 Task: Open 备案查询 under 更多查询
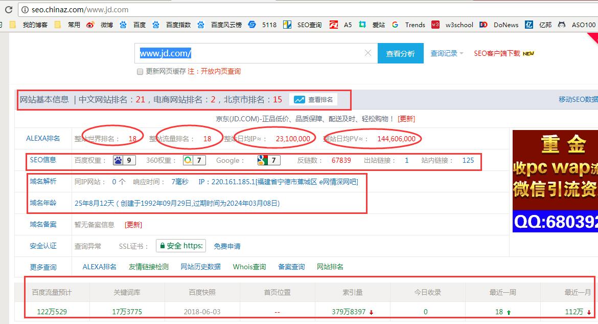pos(291,267)
